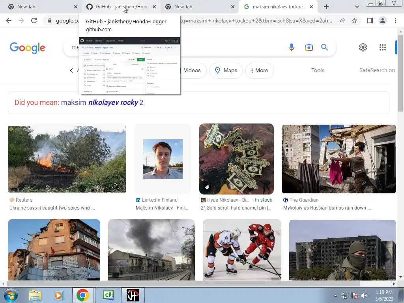This screenshot has height=303, width=404.
Task: Open the volume speaker tray icon
Action: pos(364,296)
